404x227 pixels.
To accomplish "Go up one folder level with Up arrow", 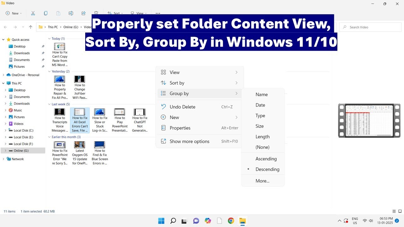I will 31,27.
